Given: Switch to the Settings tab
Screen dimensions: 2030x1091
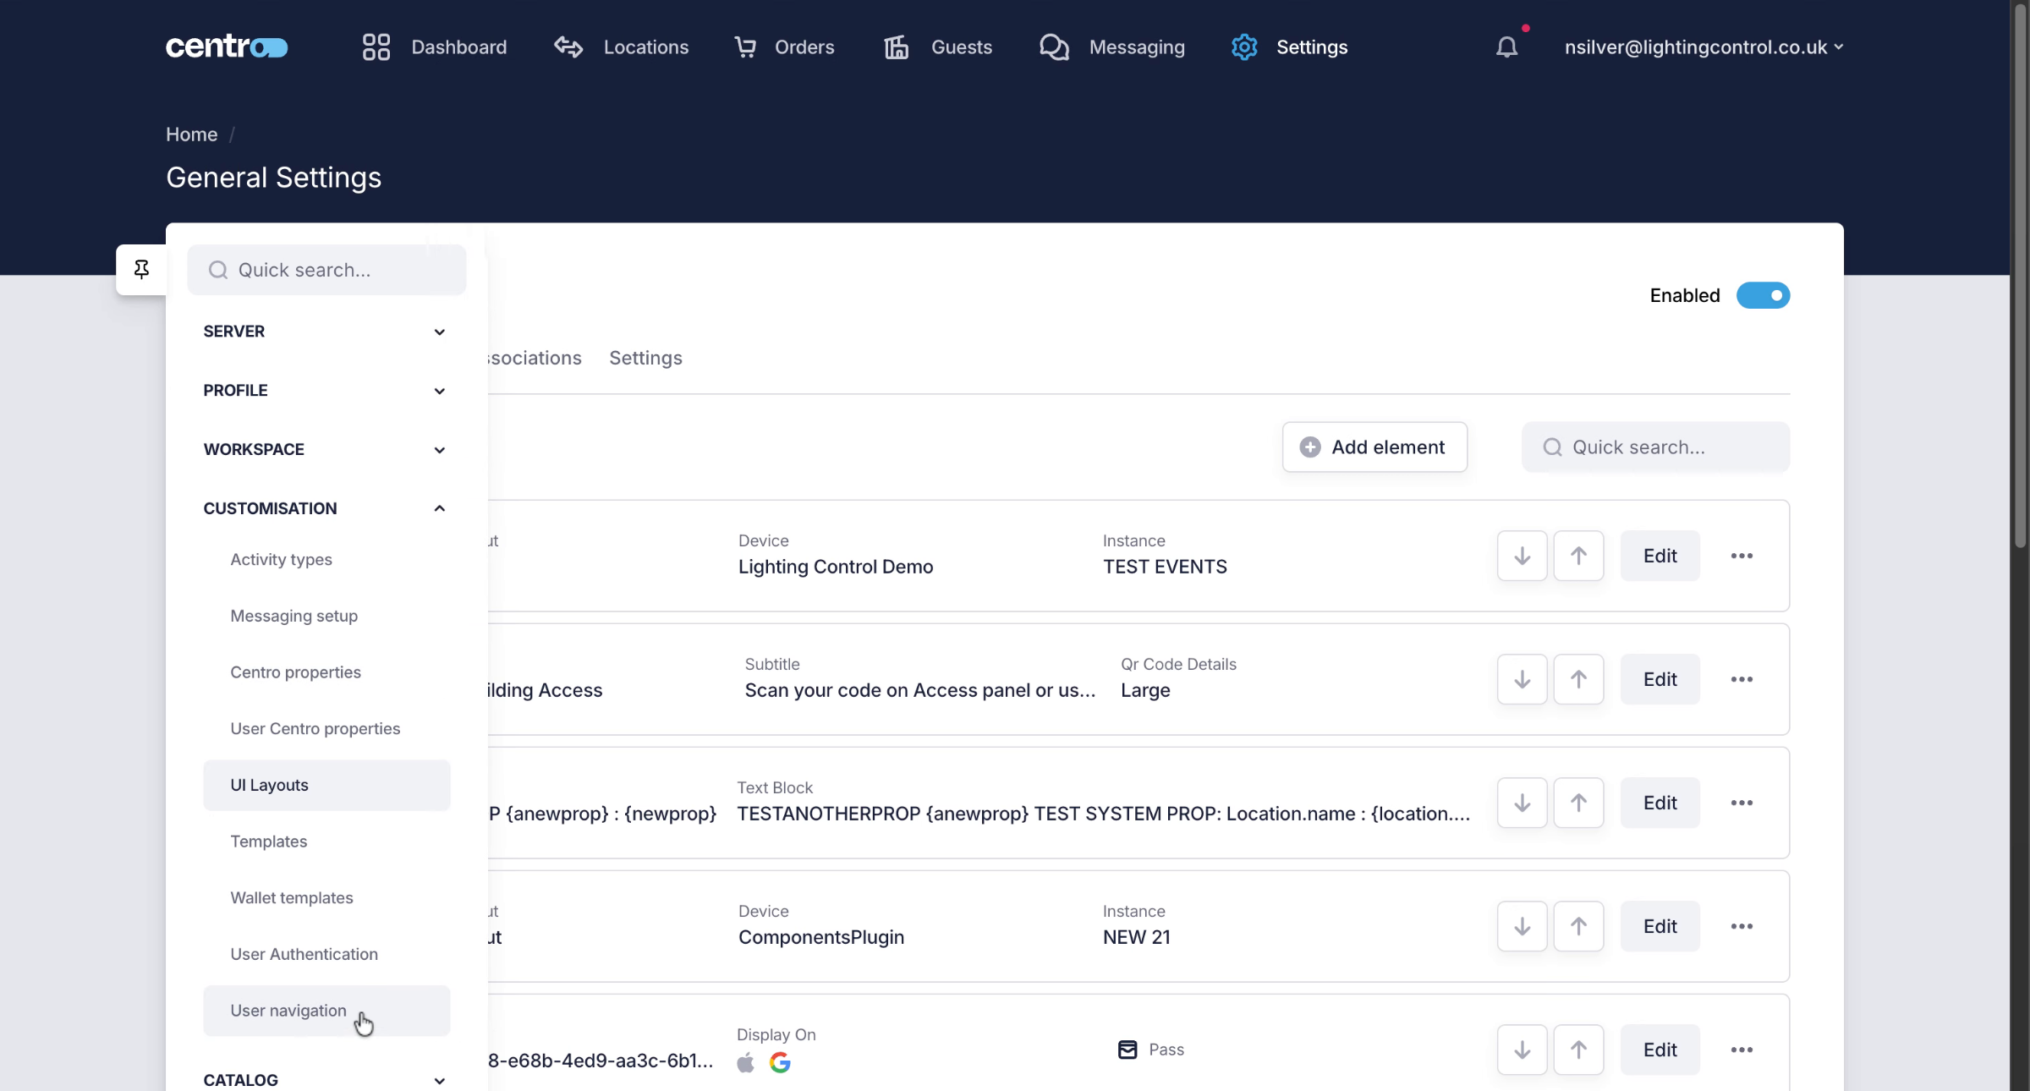Looking at the screenshot, I should [645, 358].
